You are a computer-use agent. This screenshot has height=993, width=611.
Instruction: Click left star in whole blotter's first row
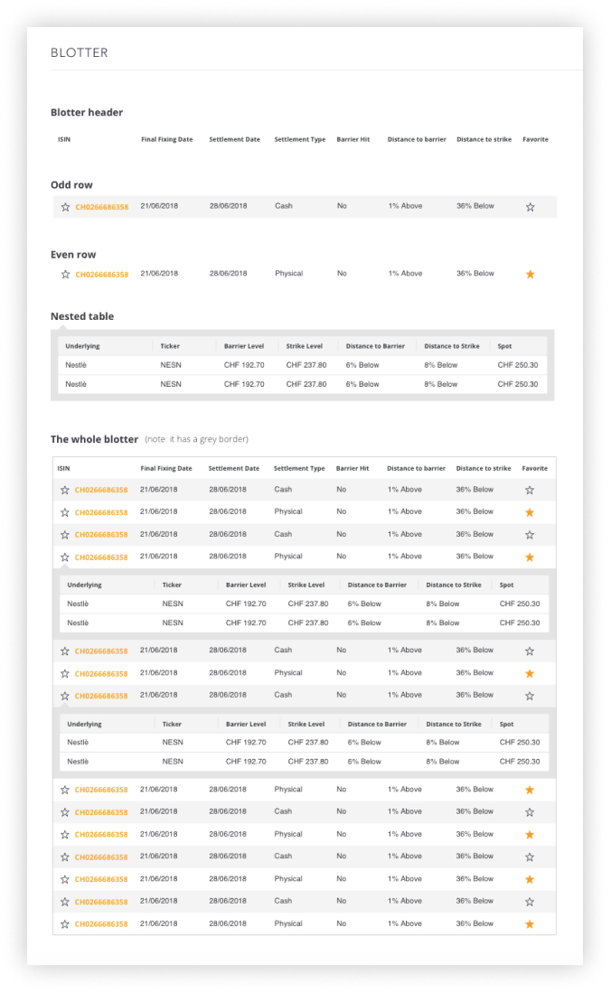pos(65,490)
